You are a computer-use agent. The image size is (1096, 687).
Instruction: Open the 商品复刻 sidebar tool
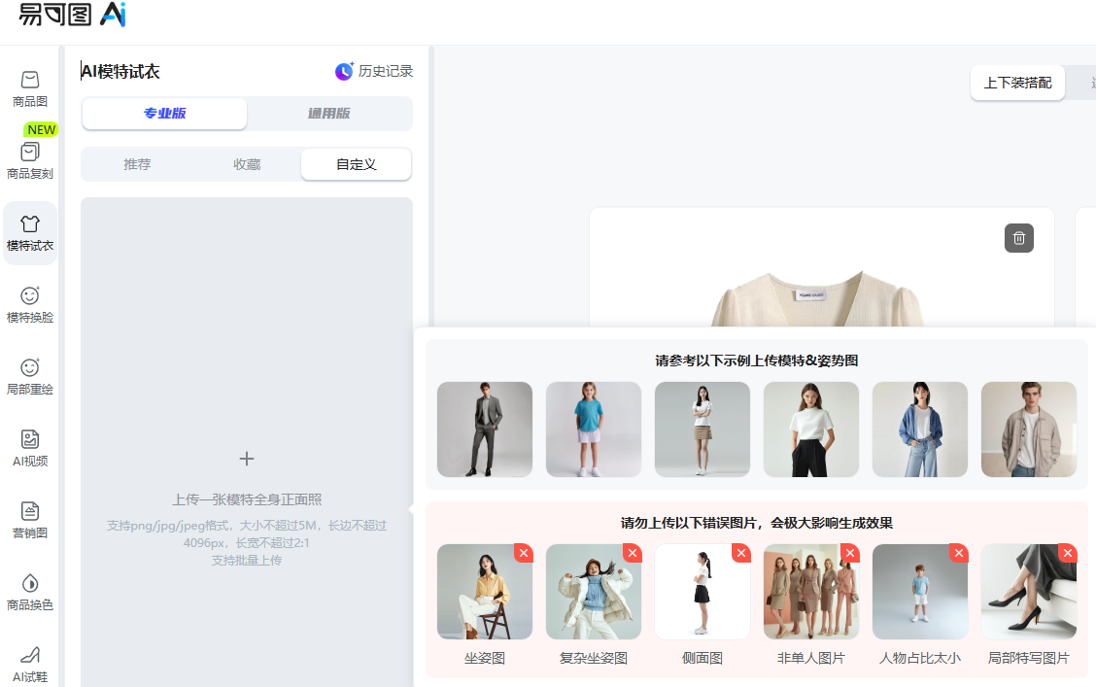click(x=30, y=161)
